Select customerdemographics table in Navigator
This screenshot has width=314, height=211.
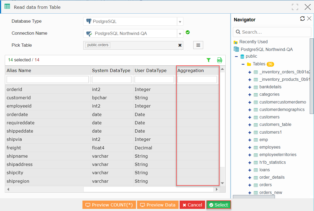(x=282, y=110)
